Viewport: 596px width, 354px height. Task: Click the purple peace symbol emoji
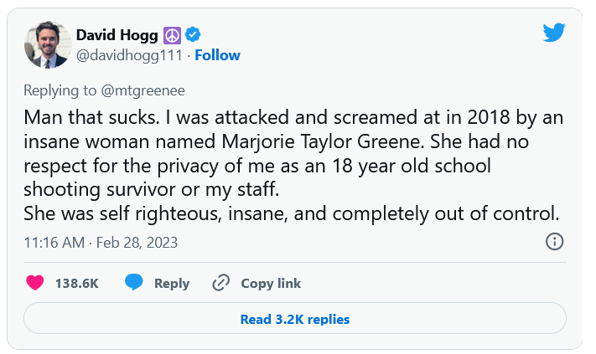point(172,34)
